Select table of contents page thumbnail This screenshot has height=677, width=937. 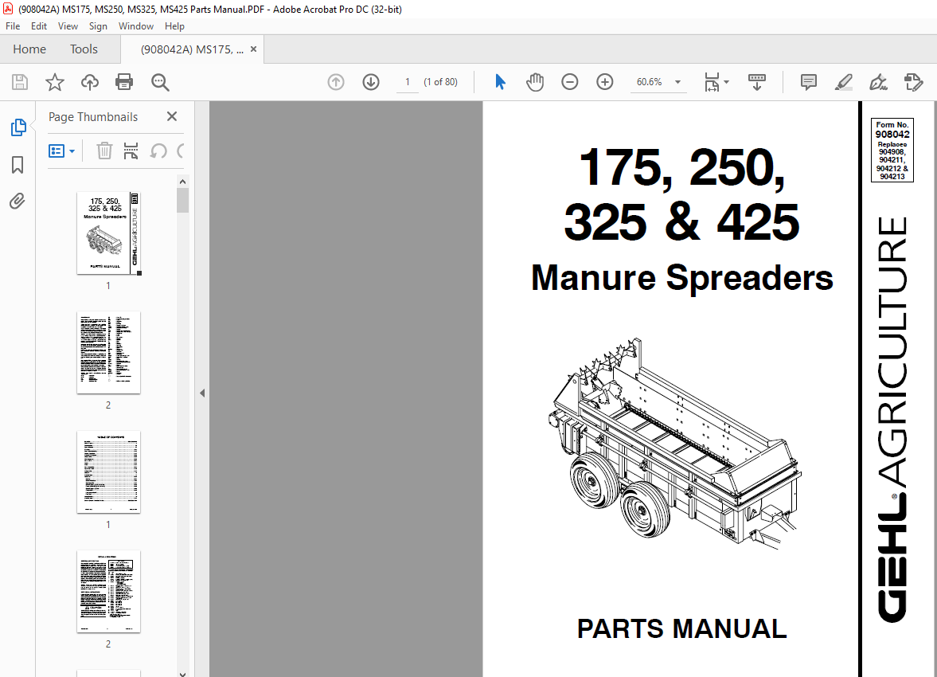[109, 472]
